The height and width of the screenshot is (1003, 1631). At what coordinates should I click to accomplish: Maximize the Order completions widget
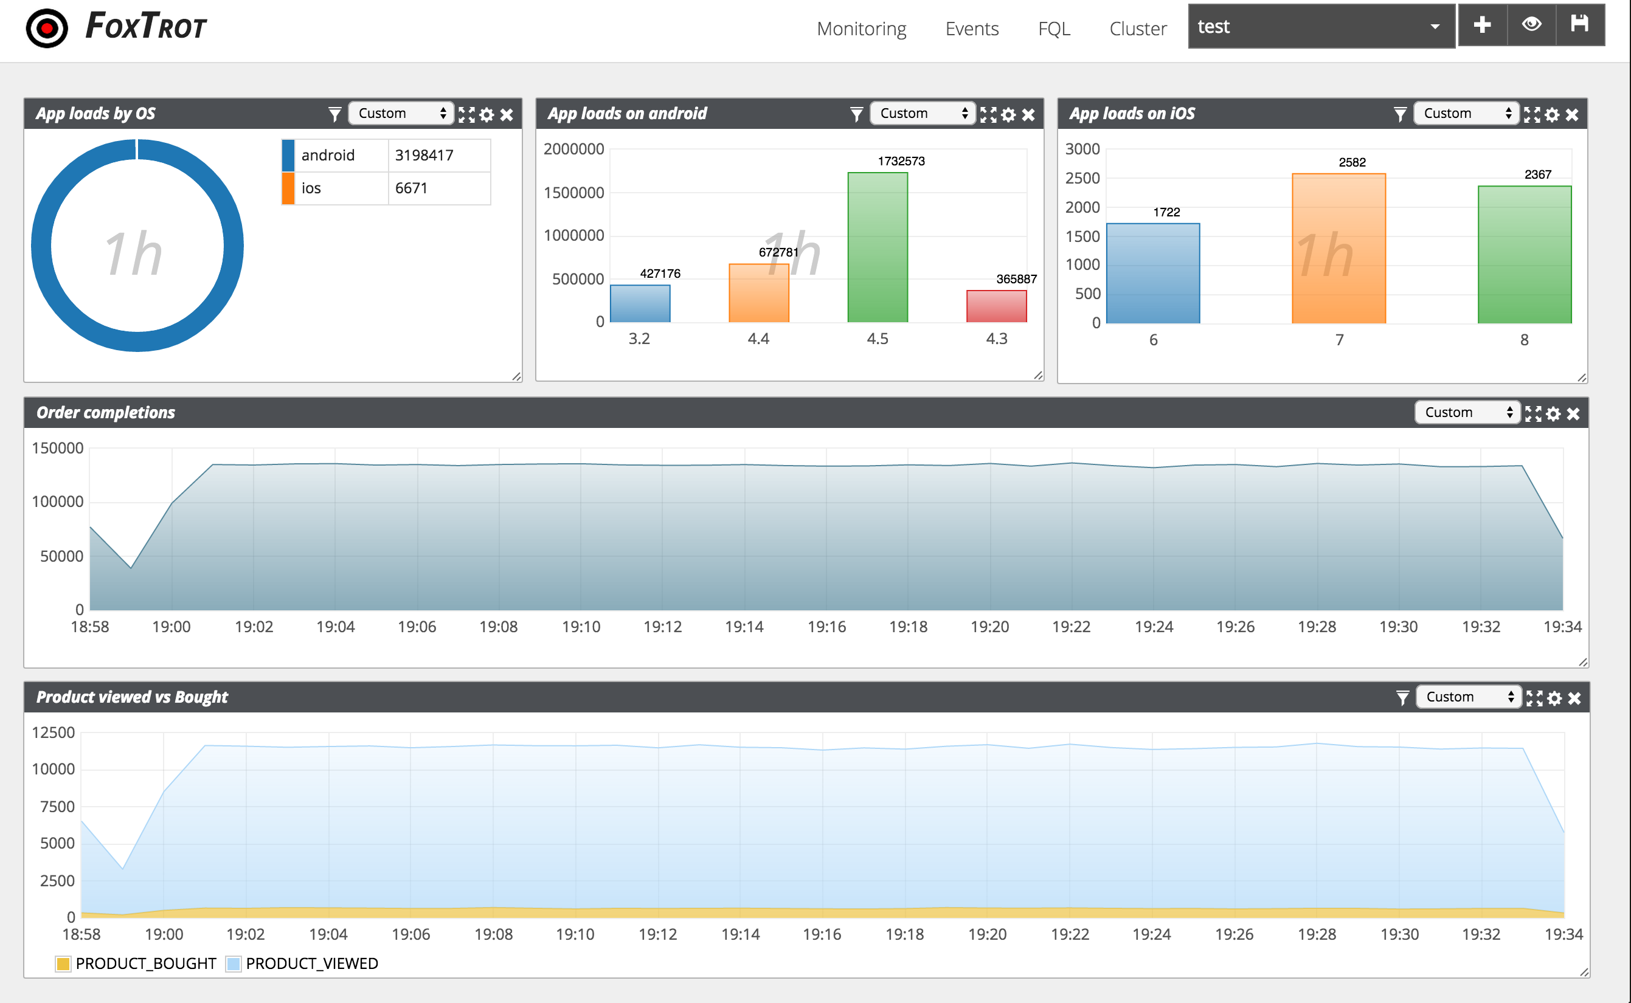(1534, 414)
